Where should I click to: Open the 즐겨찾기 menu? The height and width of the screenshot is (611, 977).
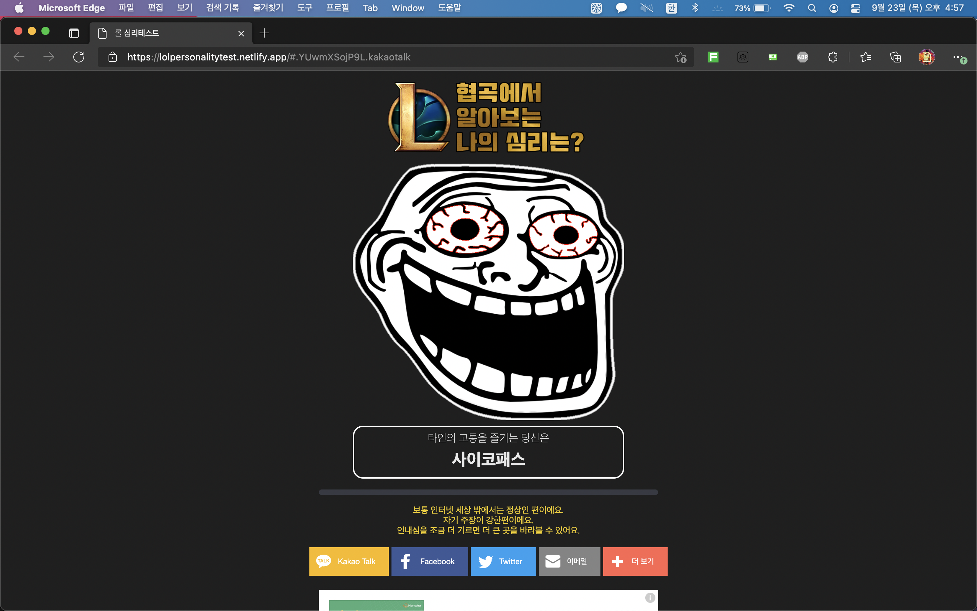[268, 8]
